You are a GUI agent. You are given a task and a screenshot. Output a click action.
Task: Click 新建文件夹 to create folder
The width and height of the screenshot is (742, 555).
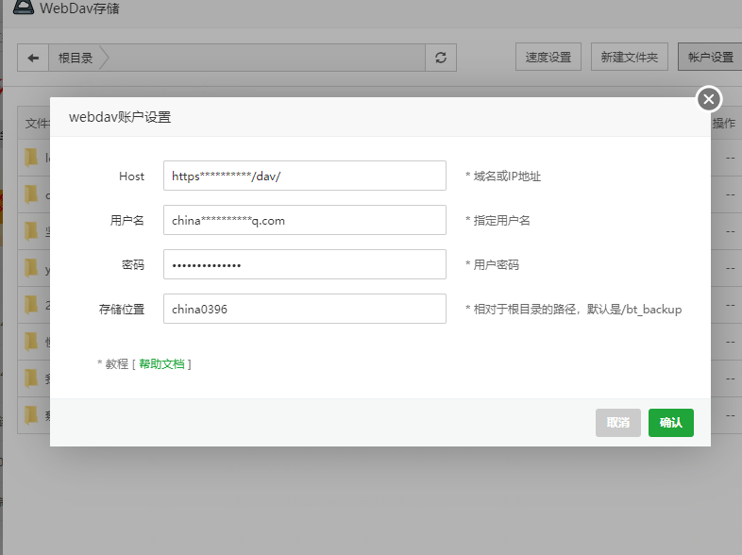point(631,58)
